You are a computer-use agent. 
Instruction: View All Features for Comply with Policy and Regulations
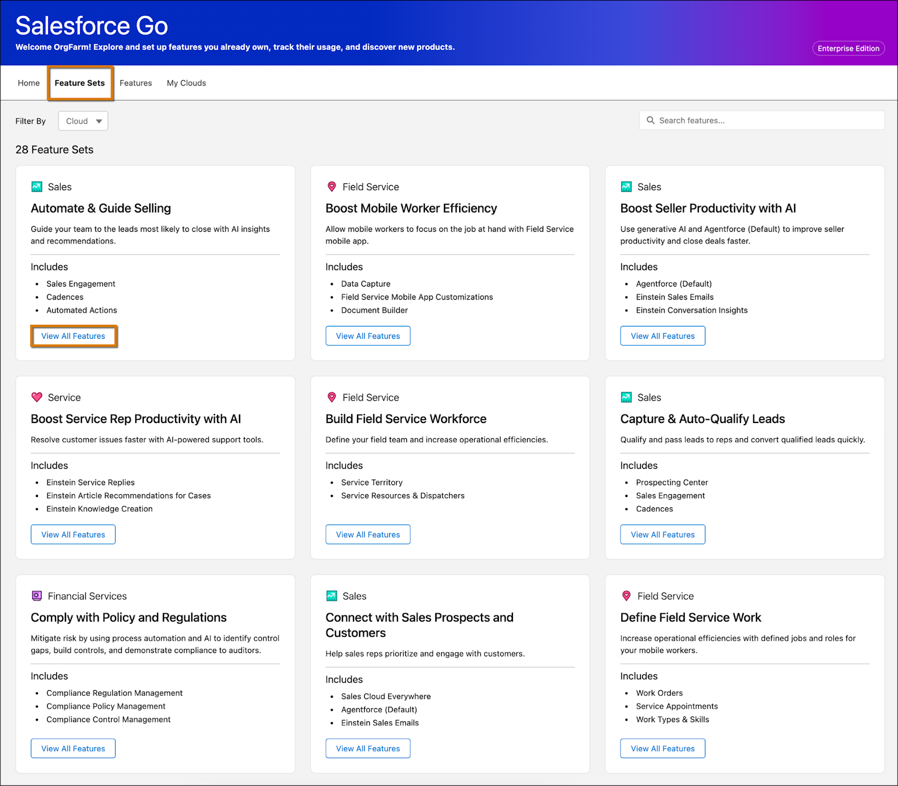click(73, 748)
